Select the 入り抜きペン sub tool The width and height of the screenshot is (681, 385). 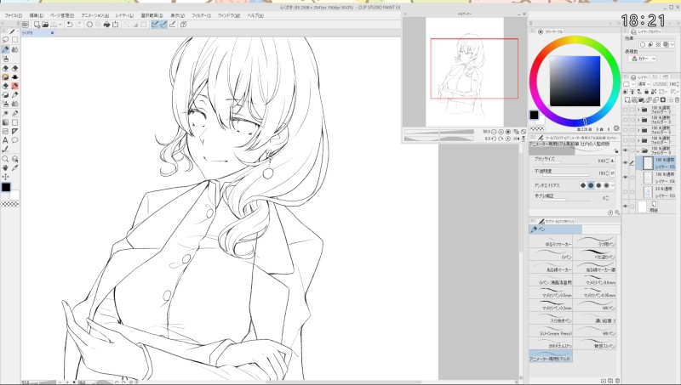click(551, 318)
